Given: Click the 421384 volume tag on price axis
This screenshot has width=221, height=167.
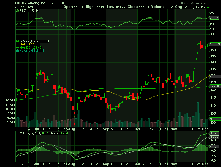Looking at the screenshot, I should click(215, 119).
